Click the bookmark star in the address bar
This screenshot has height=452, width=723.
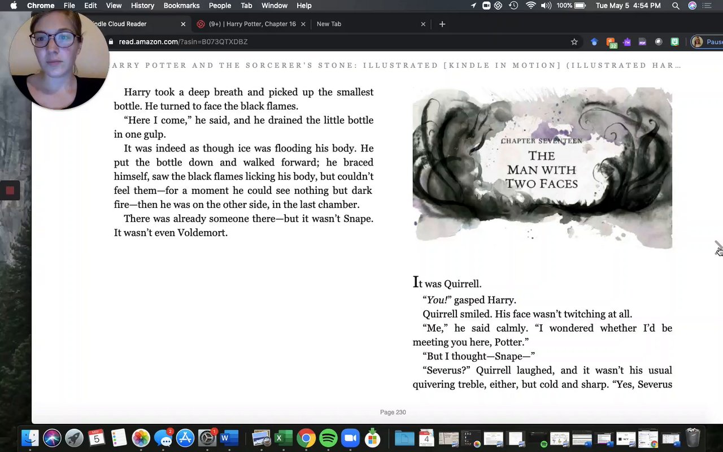574,42
